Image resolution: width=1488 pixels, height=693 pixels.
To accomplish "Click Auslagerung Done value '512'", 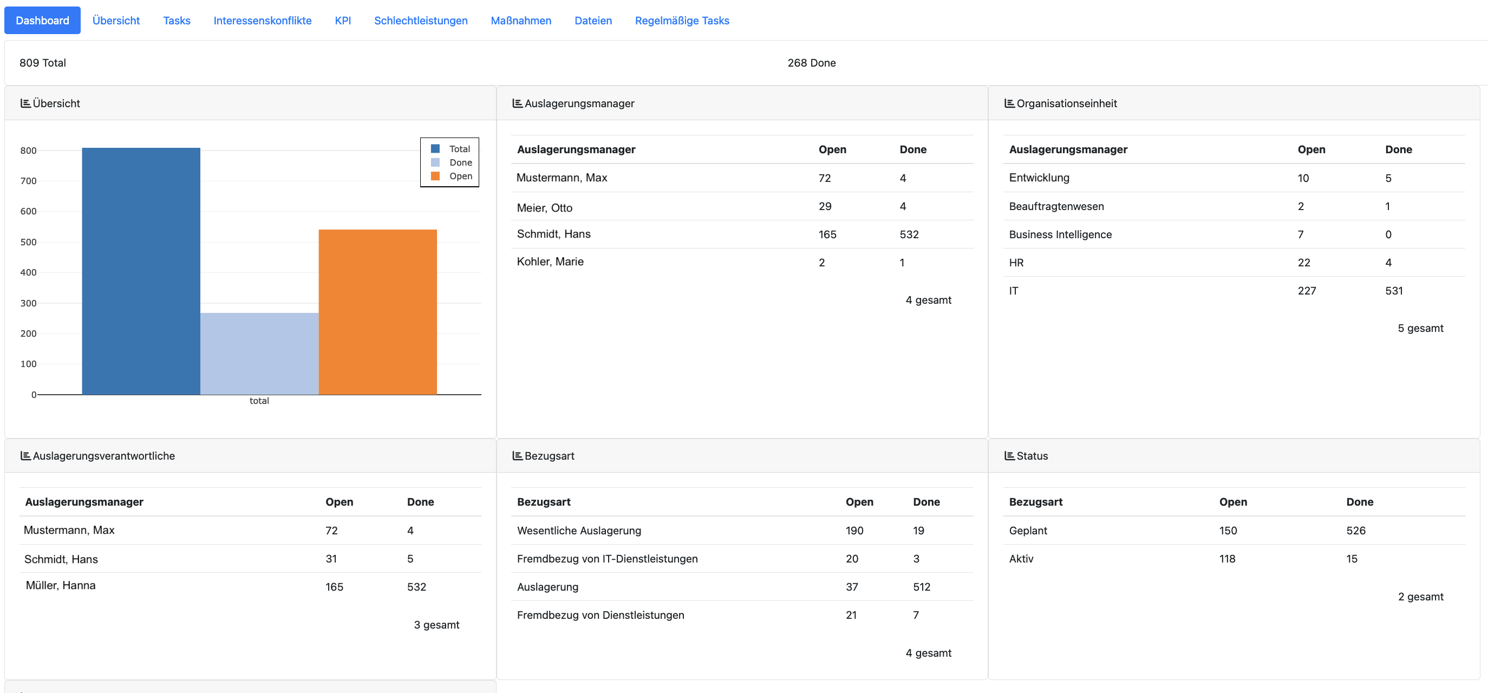I will pyautogui.click(x=922, y=587).
